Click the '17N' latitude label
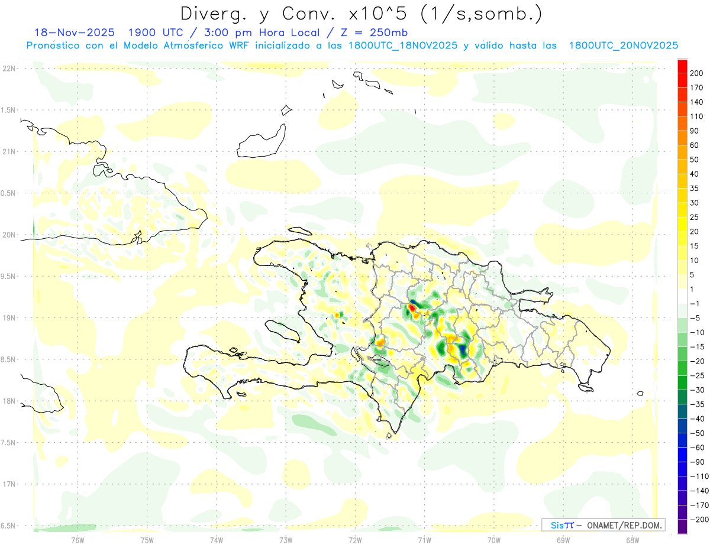The image size is (710, 548). click(x=9, y=484)
